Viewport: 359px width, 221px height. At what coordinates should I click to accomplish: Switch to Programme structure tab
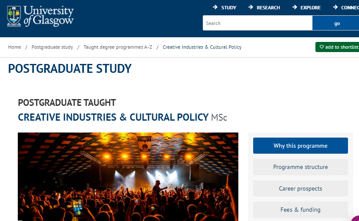point(300,167)
